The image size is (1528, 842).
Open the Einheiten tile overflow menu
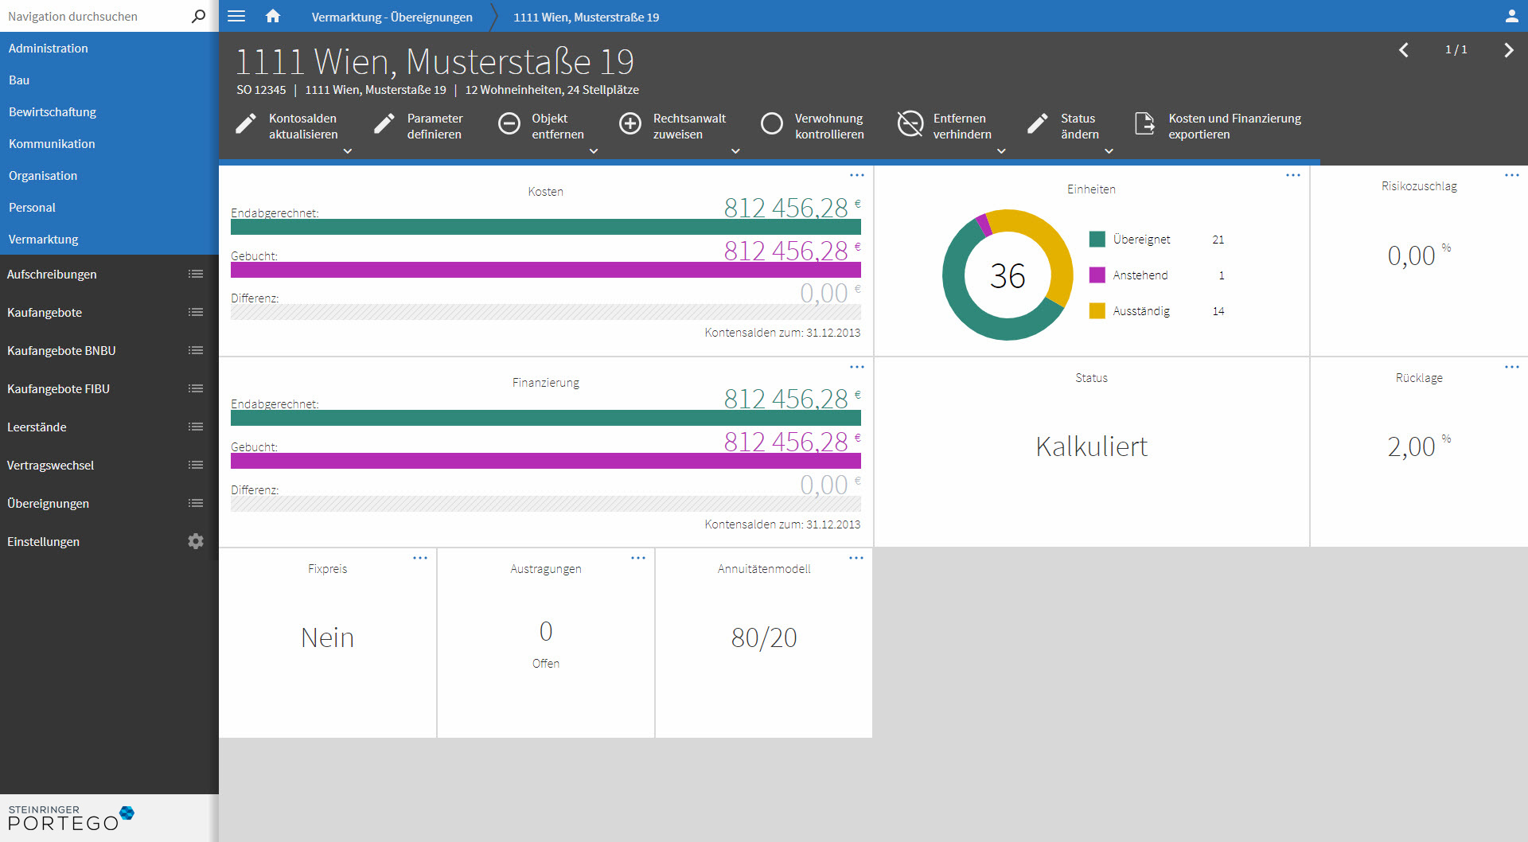1292,175
